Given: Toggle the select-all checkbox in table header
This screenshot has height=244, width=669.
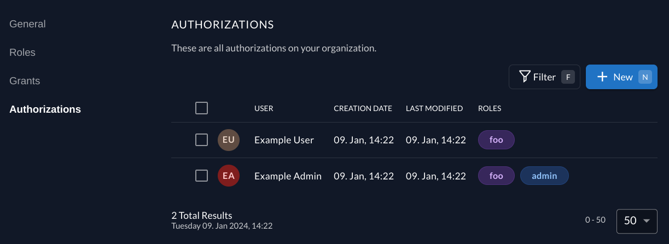Looking at the screenshot, I should point(202,108).
